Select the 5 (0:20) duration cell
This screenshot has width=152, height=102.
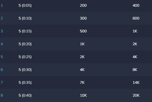pyautogui.click(x=25, y=44)
